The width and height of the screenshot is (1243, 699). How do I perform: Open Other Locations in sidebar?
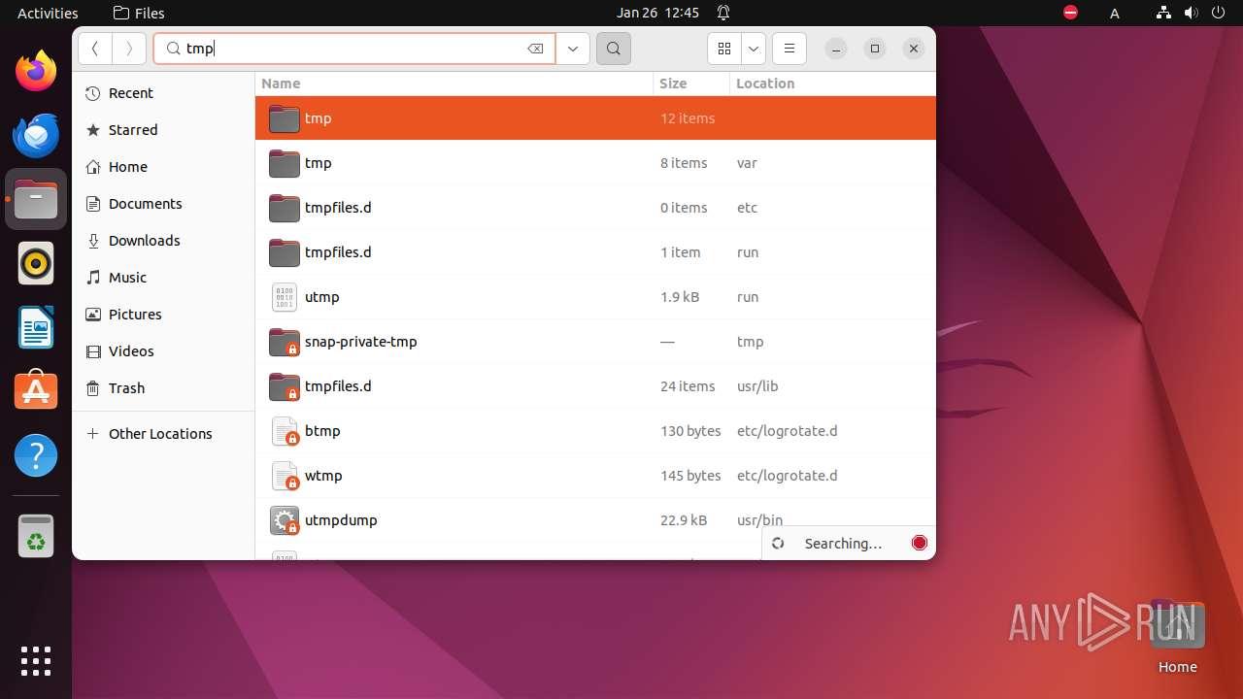163,434
